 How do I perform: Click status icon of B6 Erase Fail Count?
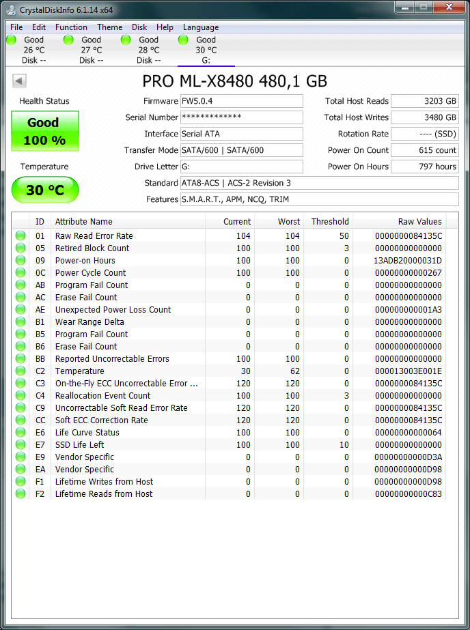click(20, 346)
